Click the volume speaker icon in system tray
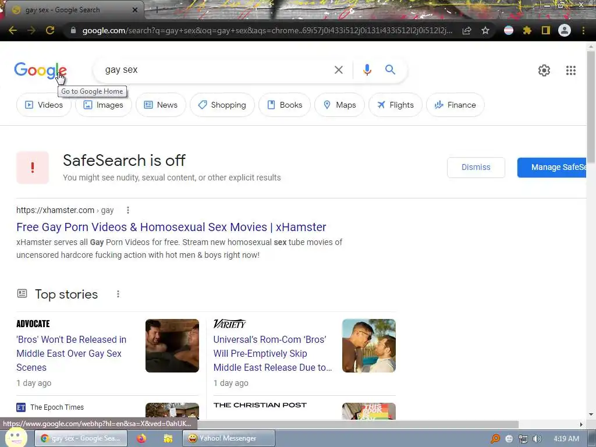 [x=537, y=439]
